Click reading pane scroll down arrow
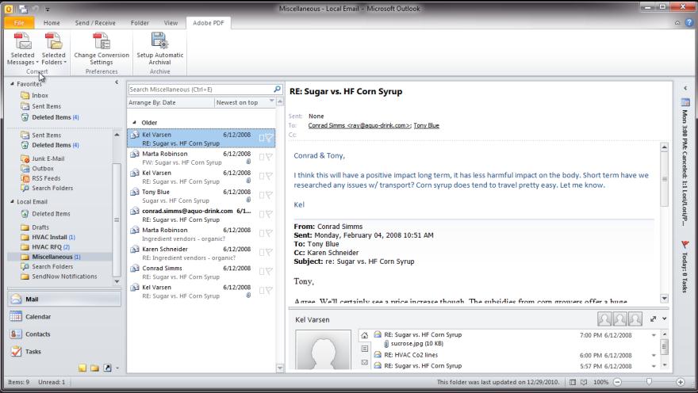This screenshot has width=698, height=393. tap(664, 298)
